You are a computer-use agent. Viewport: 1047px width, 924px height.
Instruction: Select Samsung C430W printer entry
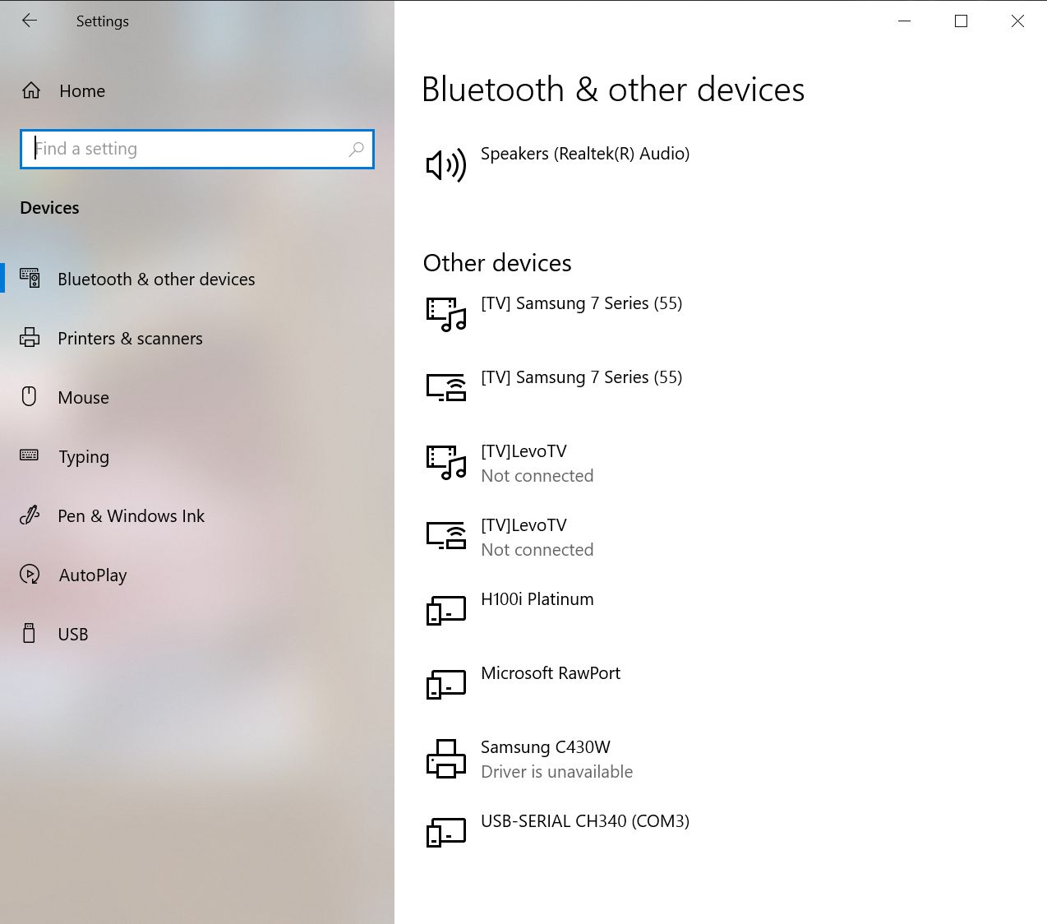point(556,760)
